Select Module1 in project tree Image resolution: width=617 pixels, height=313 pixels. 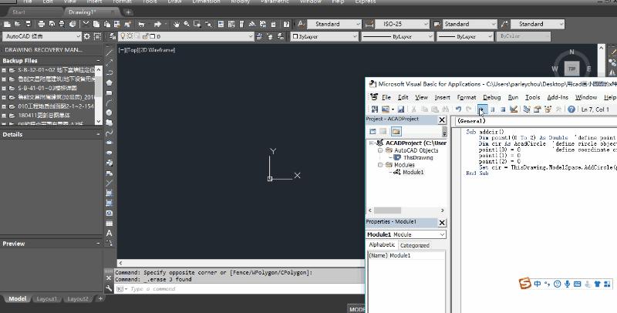(413, 172)
